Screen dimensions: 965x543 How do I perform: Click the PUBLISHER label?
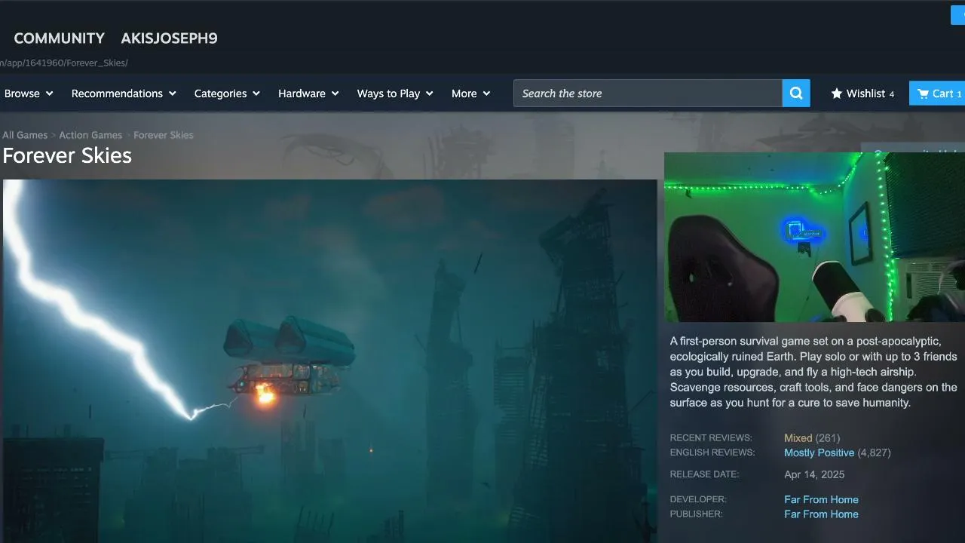[696, 514]
